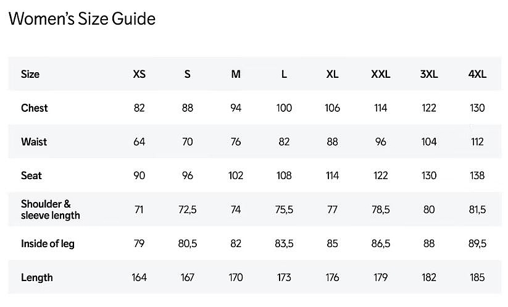Image resolution: width=508 pixels, height=307 pixels.
Task: Click the Waist row label
Action: [x=34, y=142]
